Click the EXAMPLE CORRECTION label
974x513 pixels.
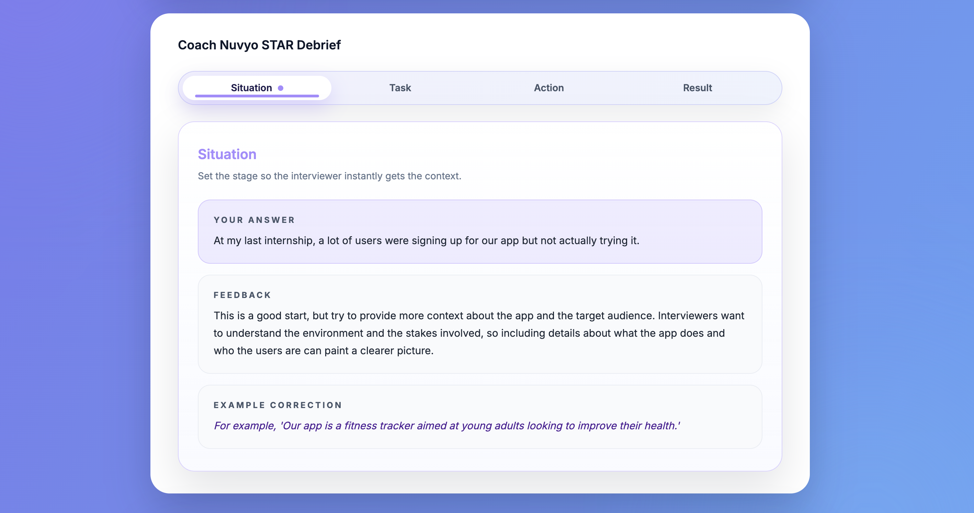point(278,405)
